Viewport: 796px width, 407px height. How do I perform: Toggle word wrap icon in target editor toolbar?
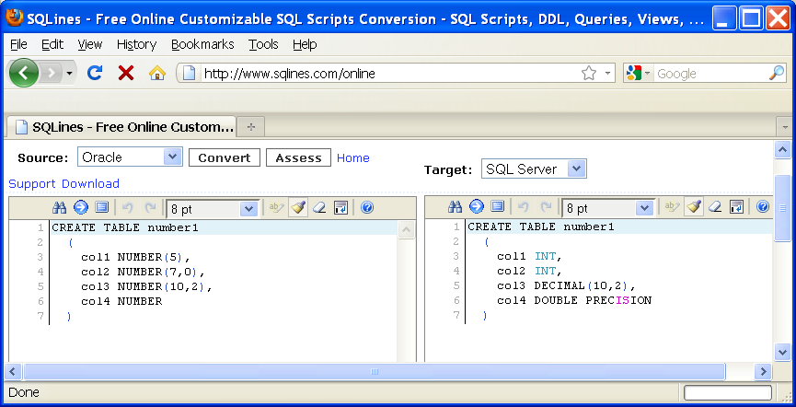736,207
